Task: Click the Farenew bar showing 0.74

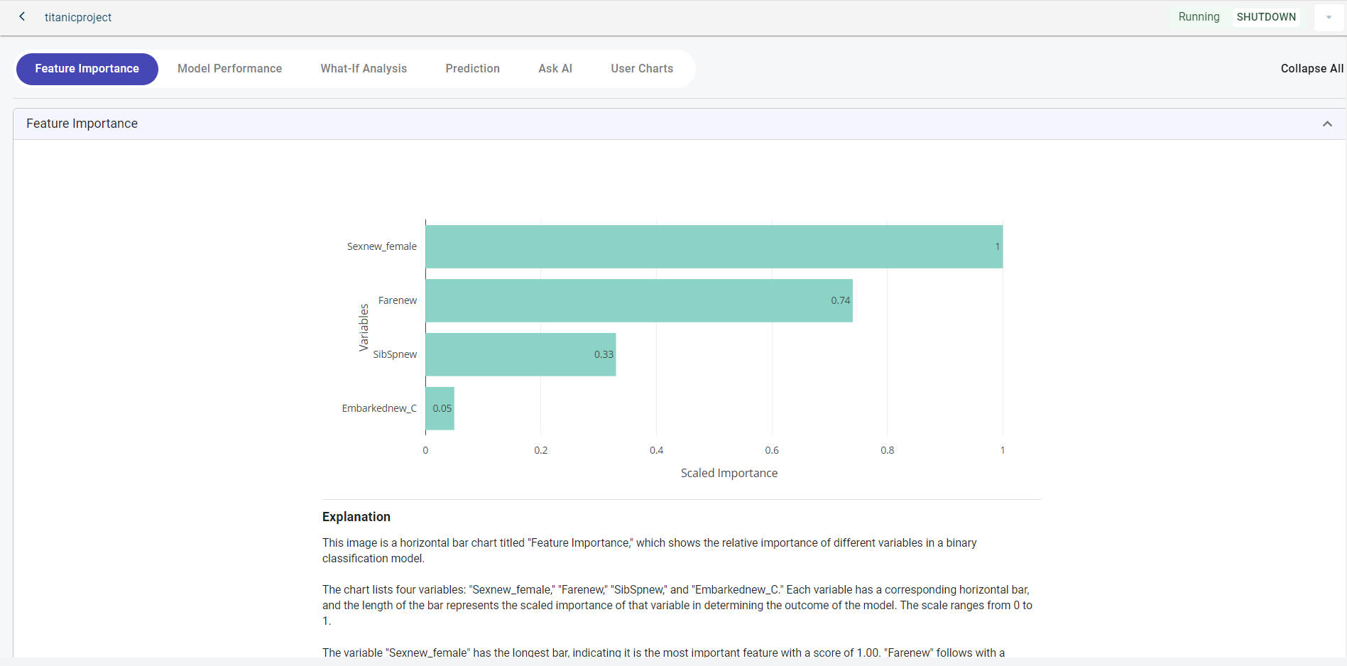Action: [639, 300]
